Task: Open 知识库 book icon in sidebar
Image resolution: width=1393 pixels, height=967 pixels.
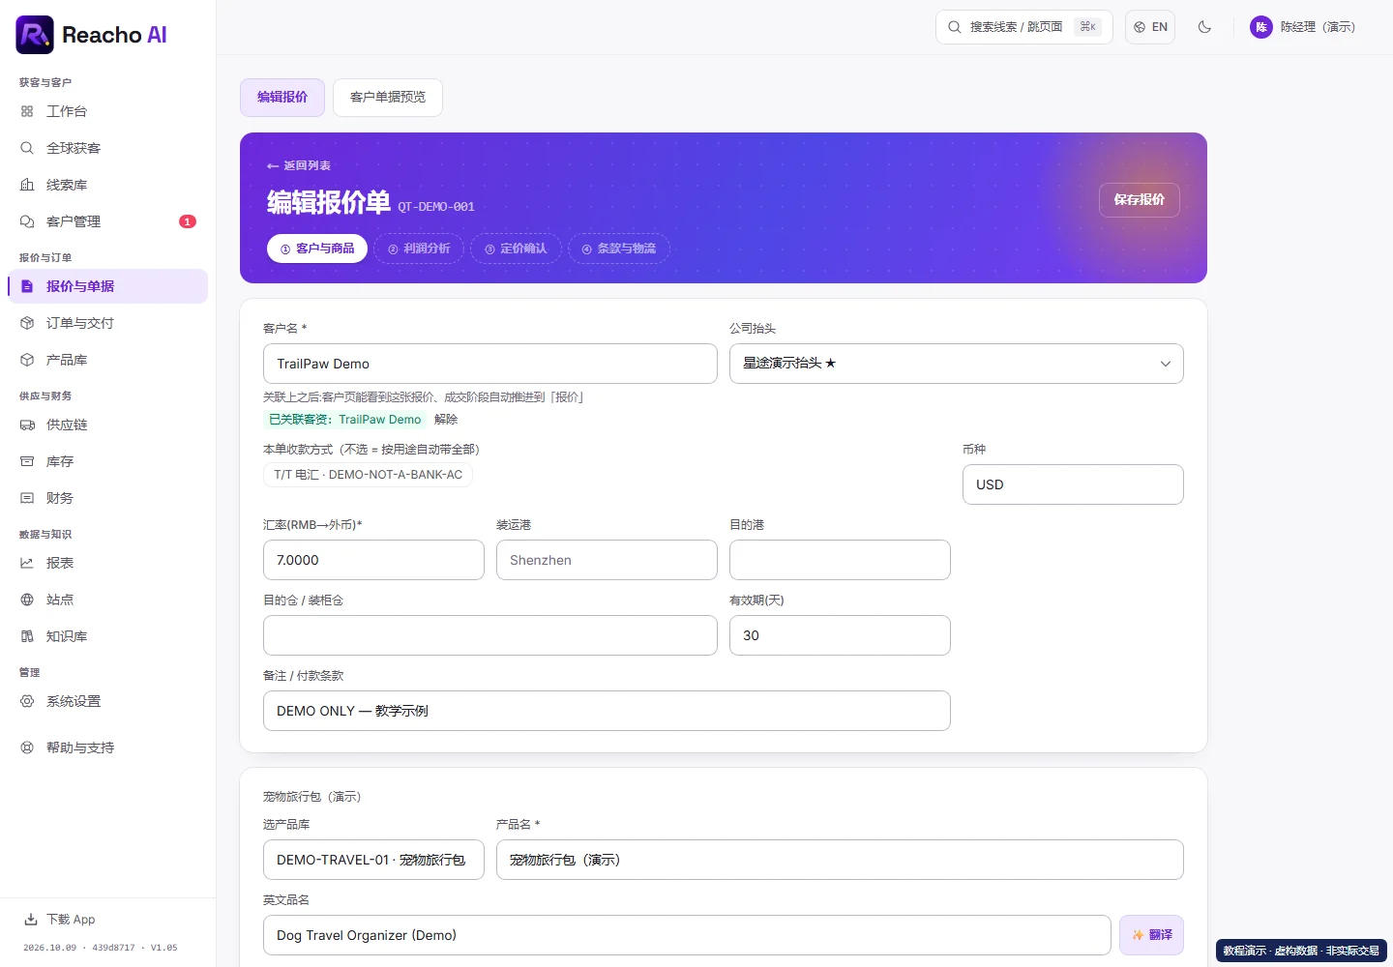Action: 27,636
